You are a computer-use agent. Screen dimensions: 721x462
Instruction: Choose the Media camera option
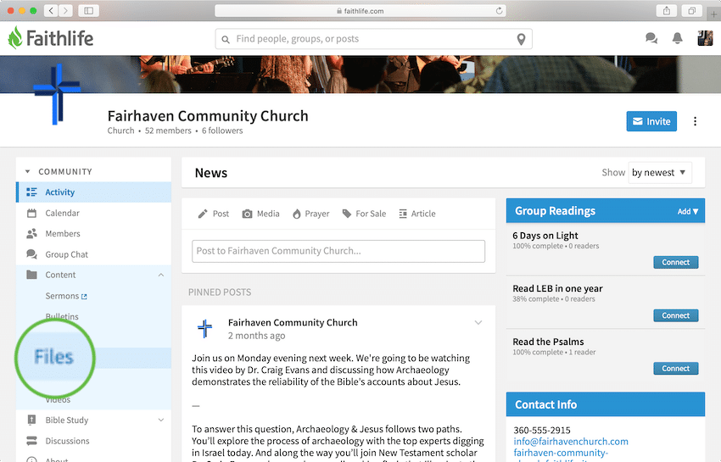click(260, 214)
